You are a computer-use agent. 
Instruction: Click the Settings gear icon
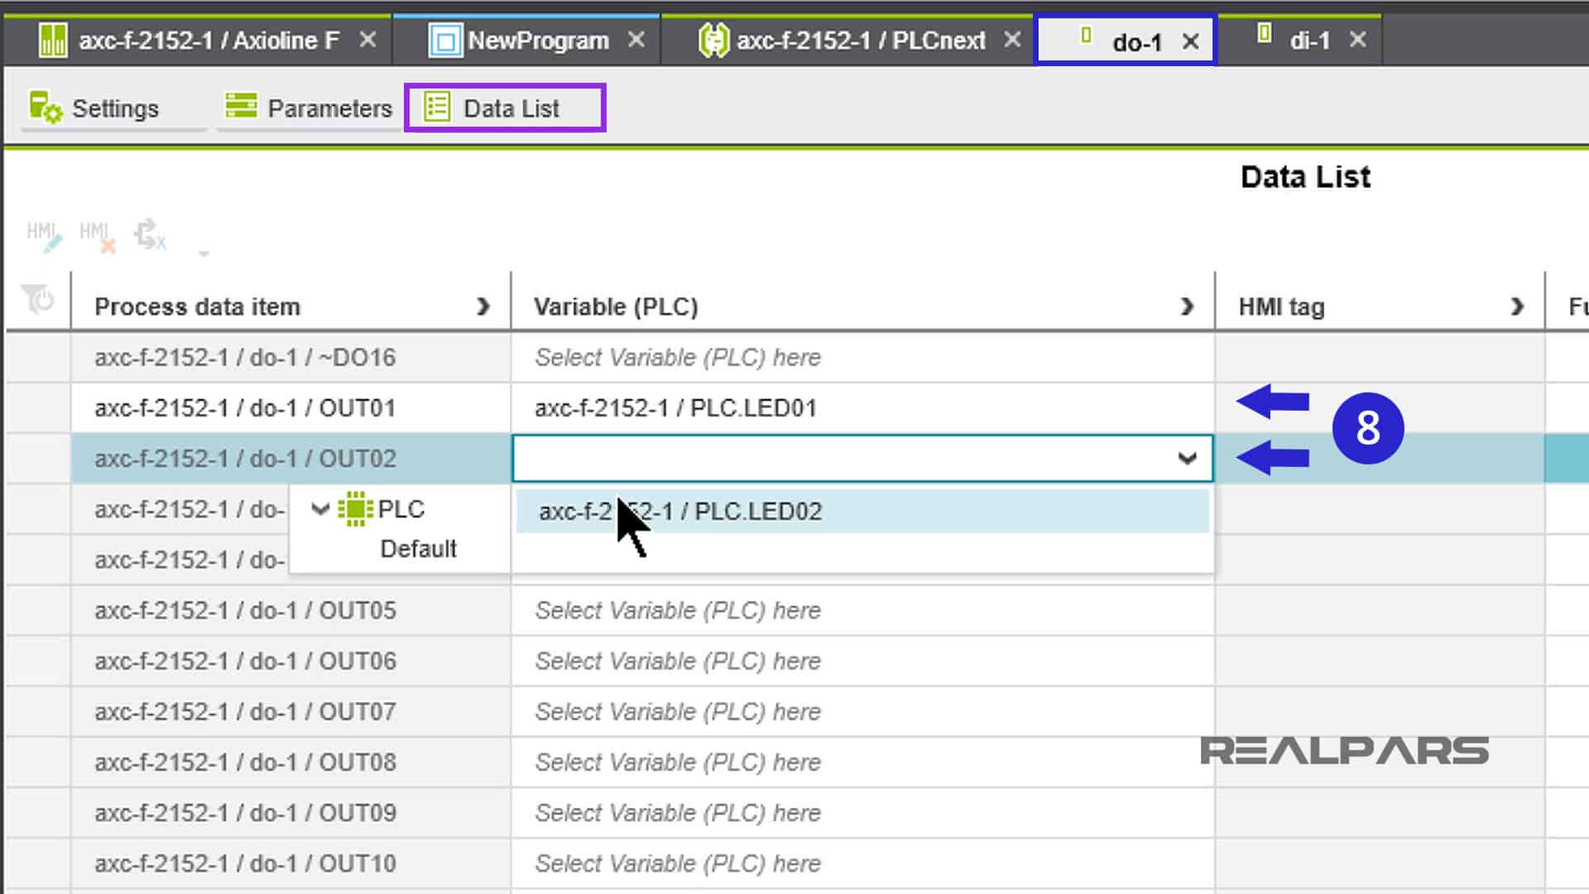[46, 108]
